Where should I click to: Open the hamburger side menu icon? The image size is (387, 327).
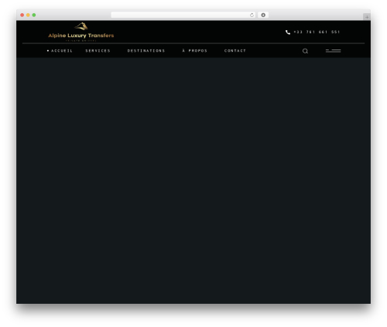point(333,51)
